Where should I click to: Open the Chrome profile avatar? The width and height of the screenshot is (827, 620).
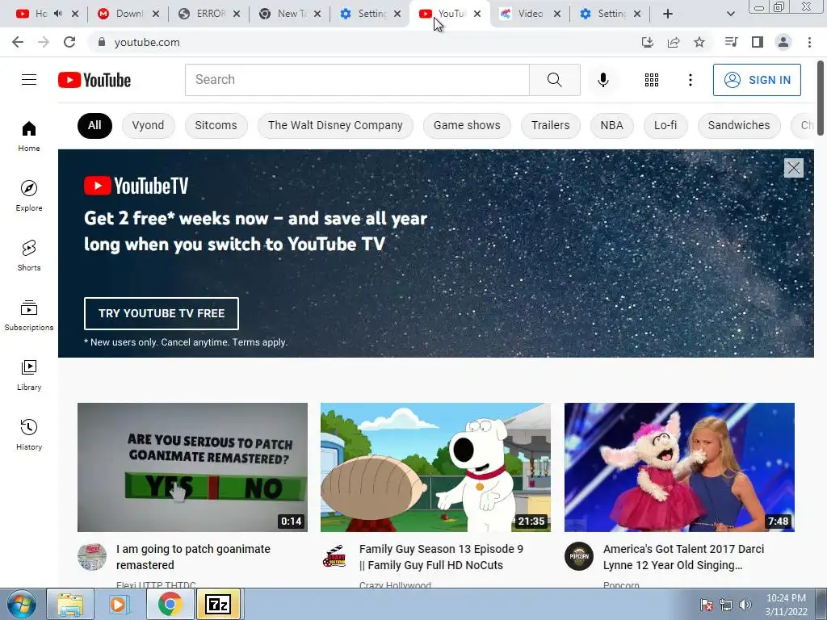pos(783,42)
